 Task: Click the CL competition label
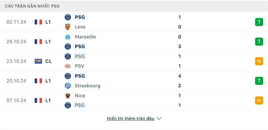[x=49, y=61]
